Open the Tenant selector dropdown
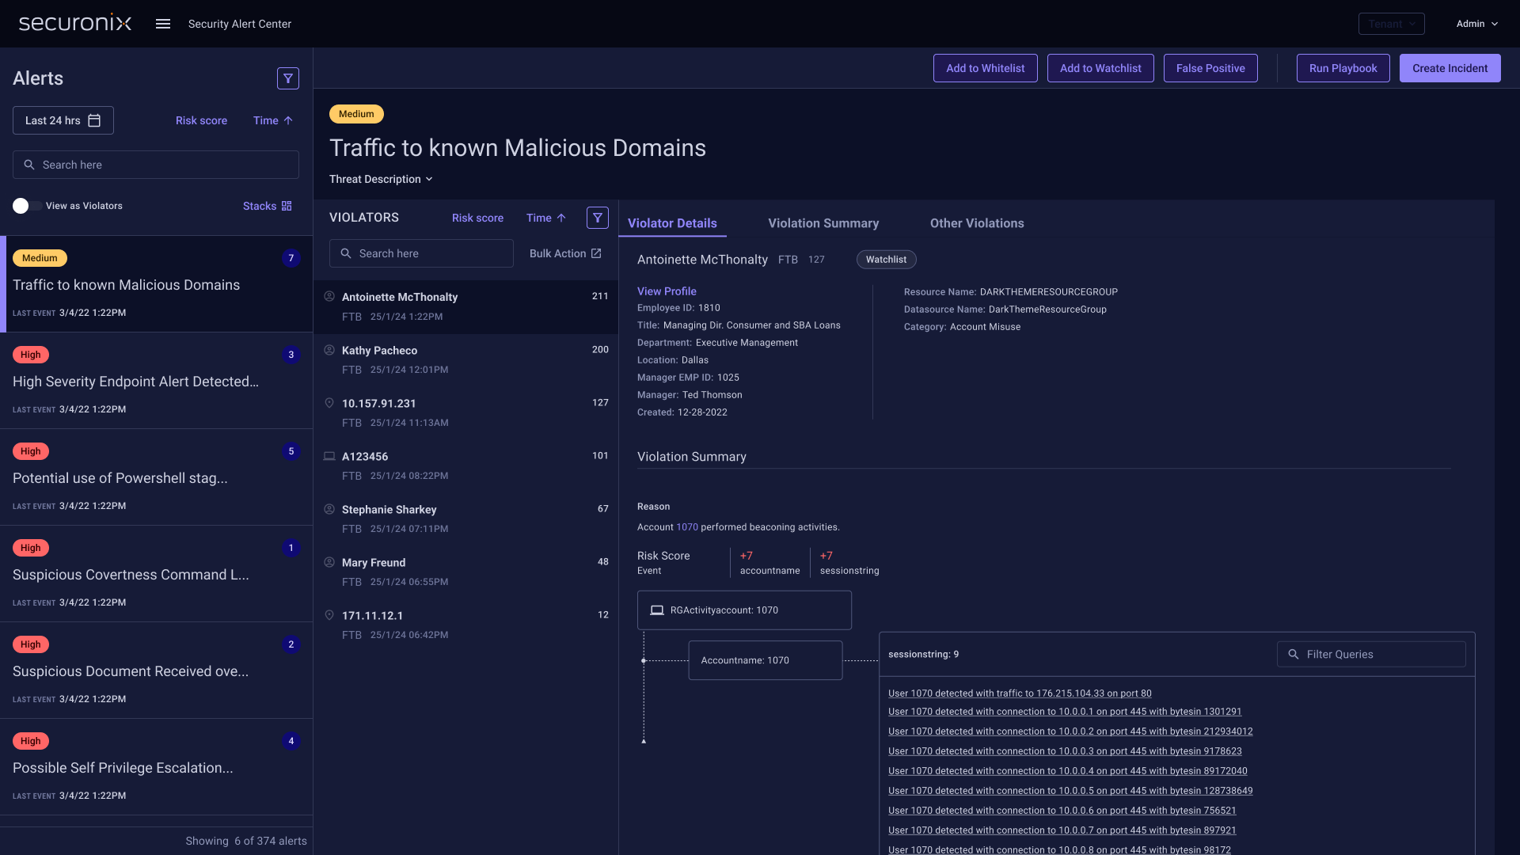Screen dimensions: 1520x855 (x=1391, y=24)
